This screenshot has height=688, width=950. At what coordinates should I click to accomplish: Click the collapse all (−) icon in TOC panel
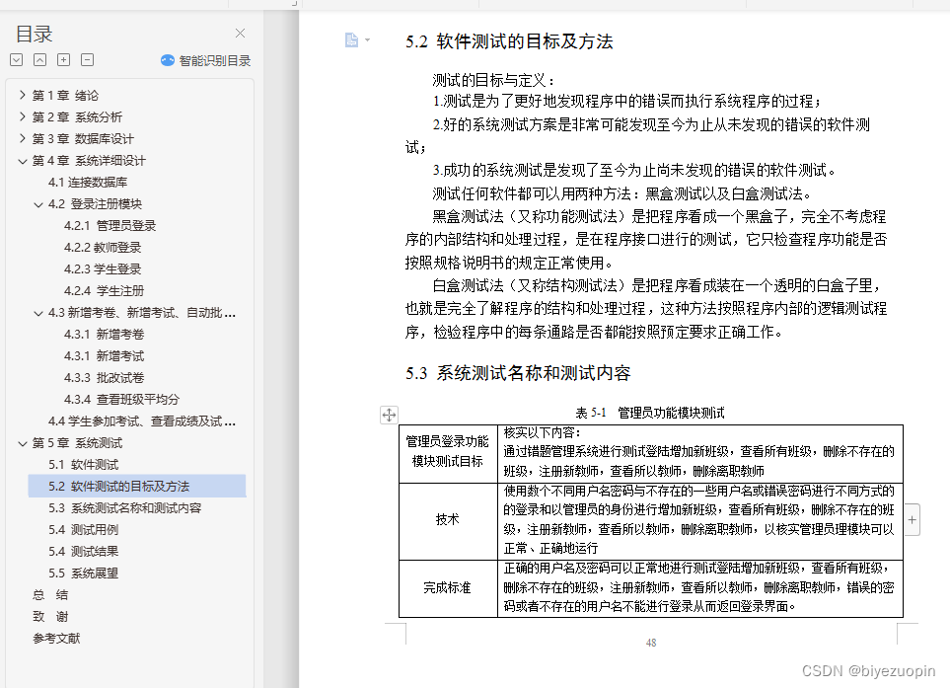click(x=87, y=59)
